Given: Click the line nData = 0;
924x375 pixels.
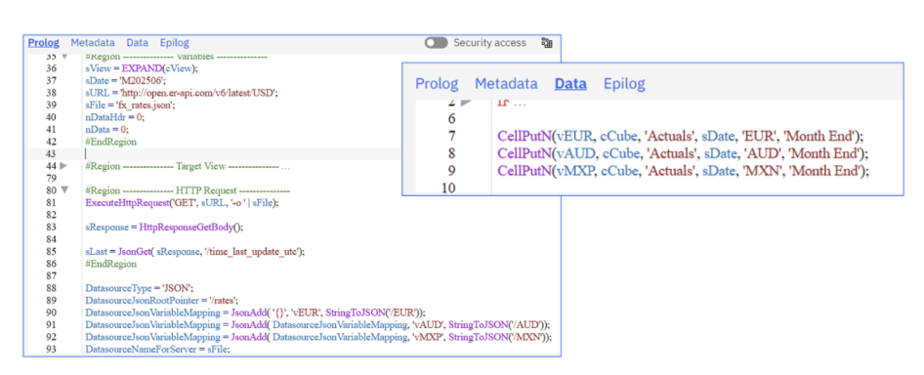Looking at the screenshot, I should click(106, 129).
